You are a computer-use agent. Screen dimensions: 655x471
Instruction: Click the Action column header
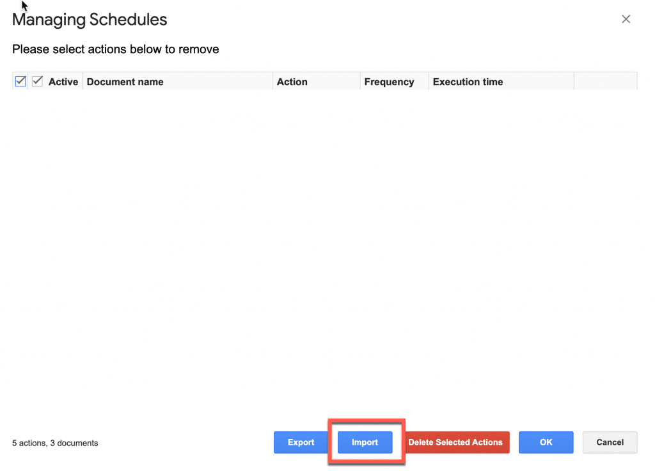pos(292,82)
